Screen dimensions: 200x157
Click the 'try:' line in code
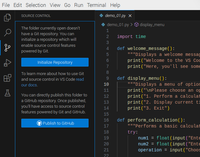[133, 132]
